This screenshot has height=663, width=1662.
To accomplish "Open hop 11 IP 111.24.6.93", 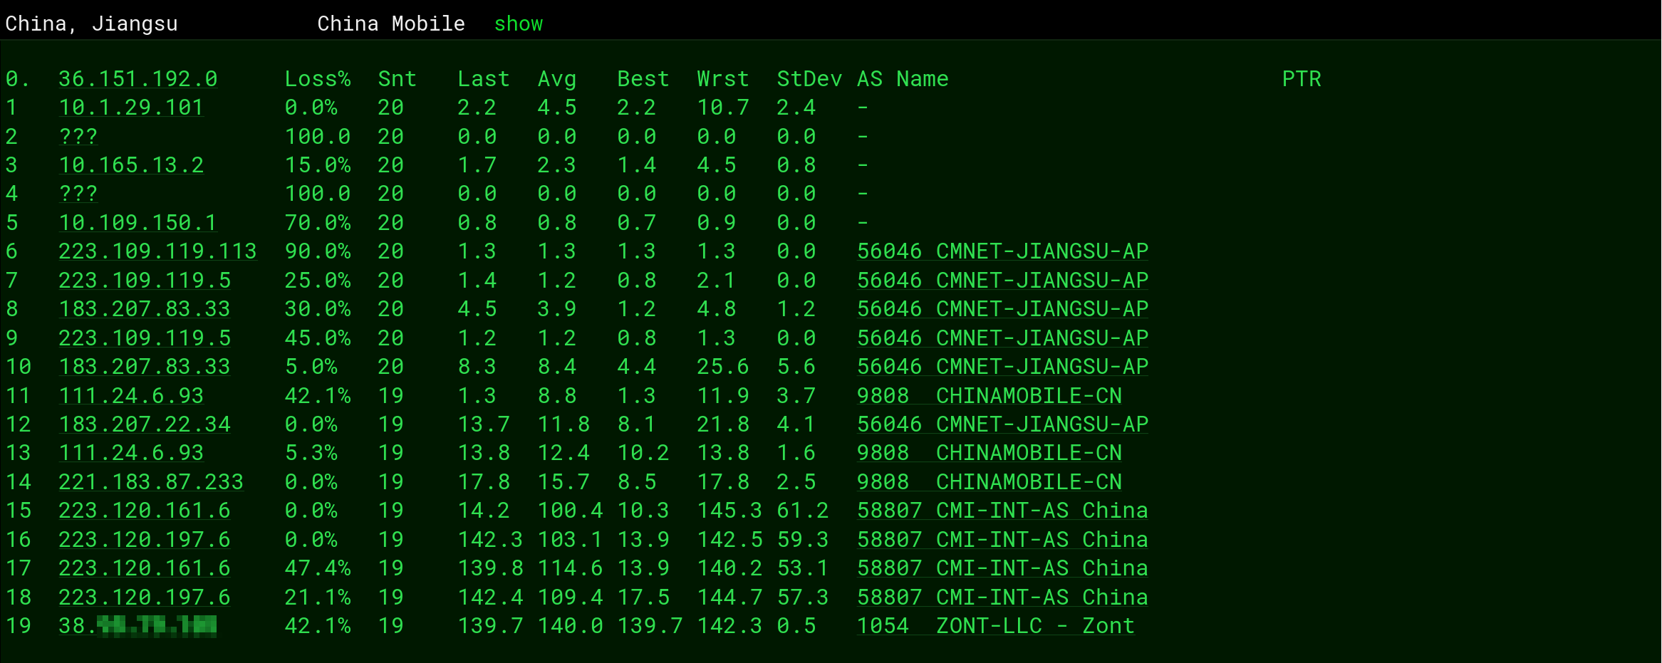I will pyautogui.click(x=131, y=396).
